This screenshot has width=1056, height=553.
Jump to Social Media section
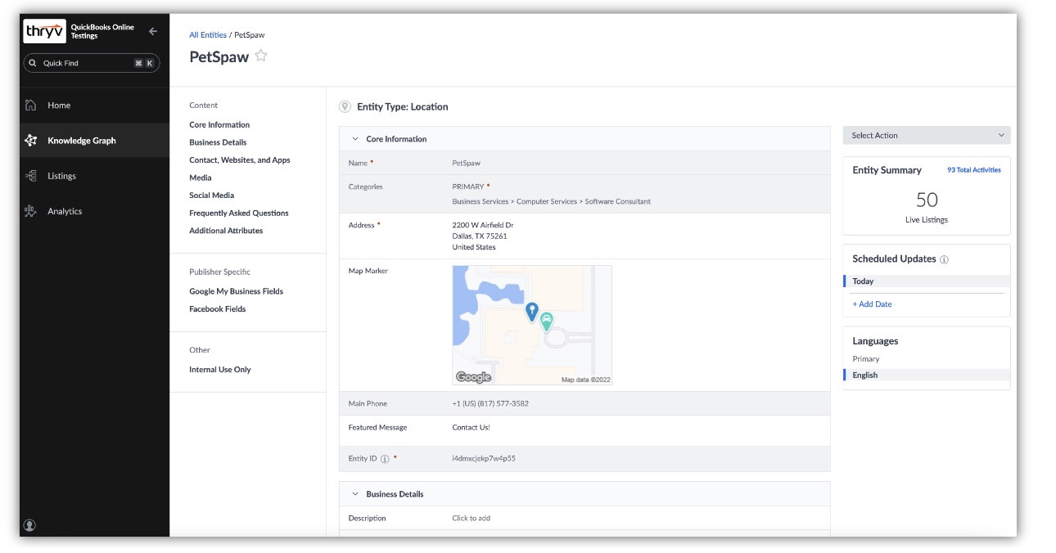[x=212, y=196]
